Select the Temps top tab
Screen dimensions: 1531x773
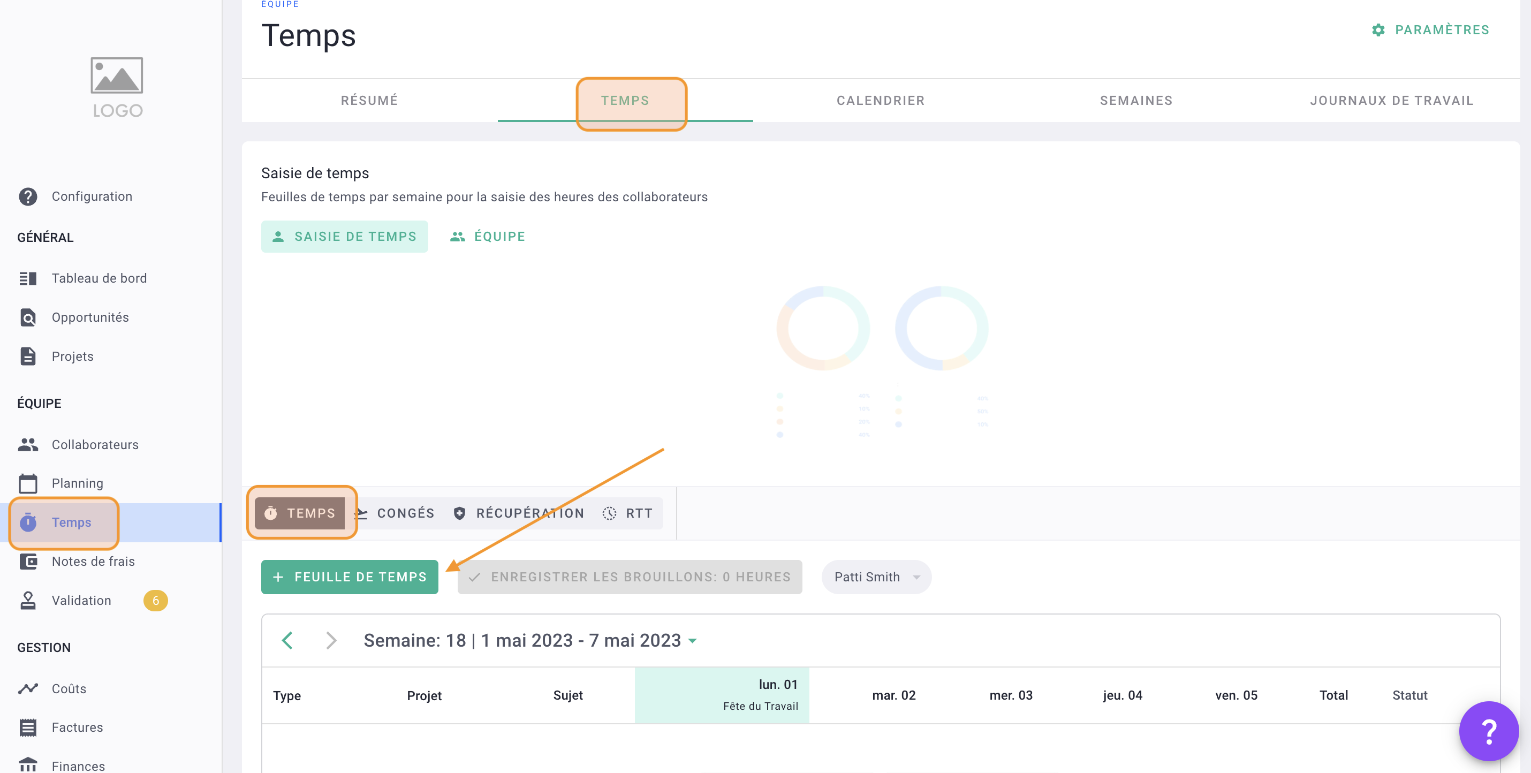click(x=625, y=101)
